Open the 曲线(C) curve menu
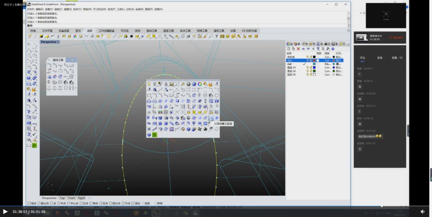The image size is (432, 217). pyautogui.click(x=58, y=9)
